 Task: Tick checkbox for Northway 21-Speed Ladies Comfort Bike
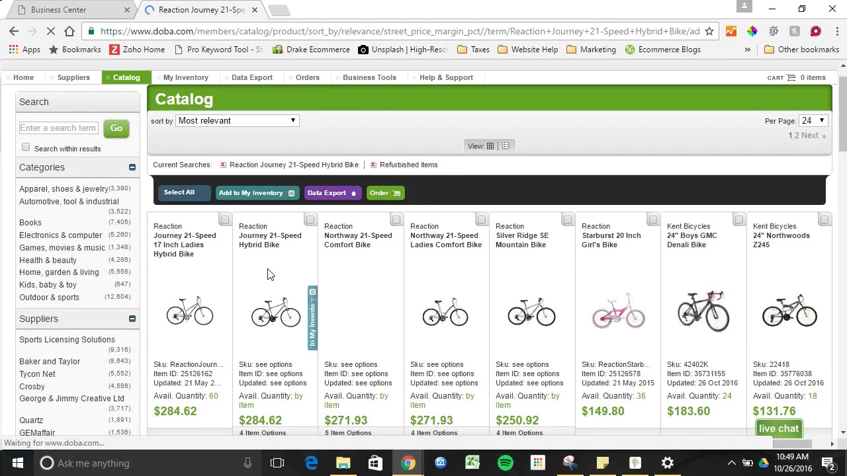point(482,219)
